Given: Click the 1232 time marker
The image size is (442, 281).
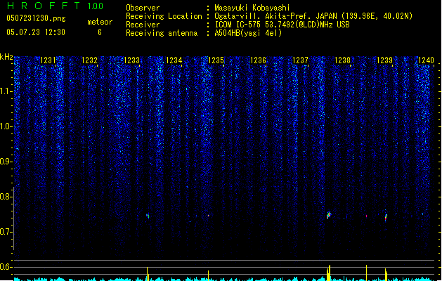Looking at the screenshot, I should [x=89, y=60].
